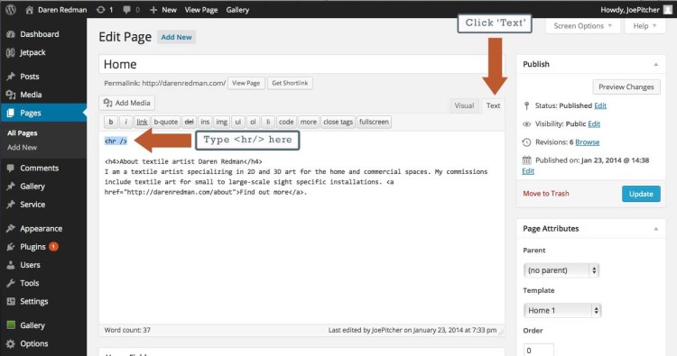The image size is (677, 356).
Task: Click the Options gear icon
Action: (x=11, y=343)
